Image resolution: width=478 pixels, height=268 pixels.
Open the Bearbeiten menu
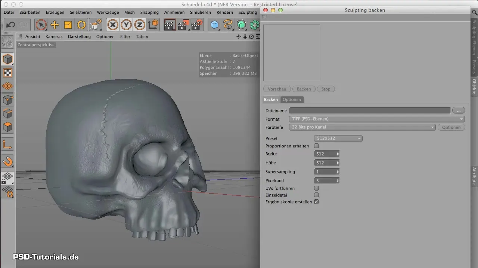pyautogui.click(x=30, y=12)
